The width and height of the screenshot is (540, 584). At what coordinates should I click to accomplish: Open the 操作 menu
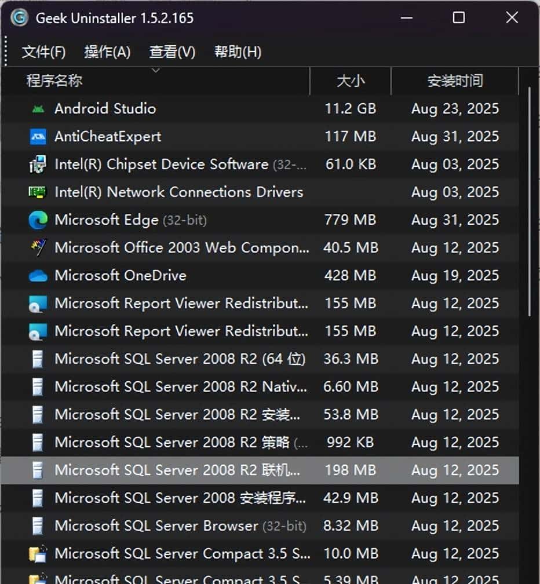click(x=108, y=52)
